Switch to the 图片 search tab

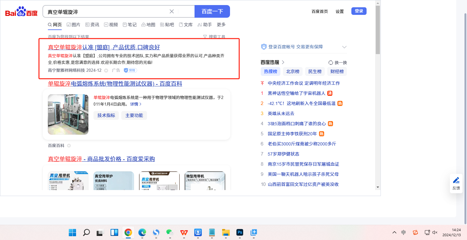point(73,25)
